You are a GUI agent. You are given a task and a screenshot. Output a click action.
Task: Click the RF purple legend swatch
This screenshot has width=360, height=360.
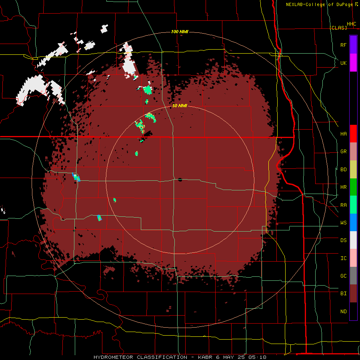[x=353, y=45]
